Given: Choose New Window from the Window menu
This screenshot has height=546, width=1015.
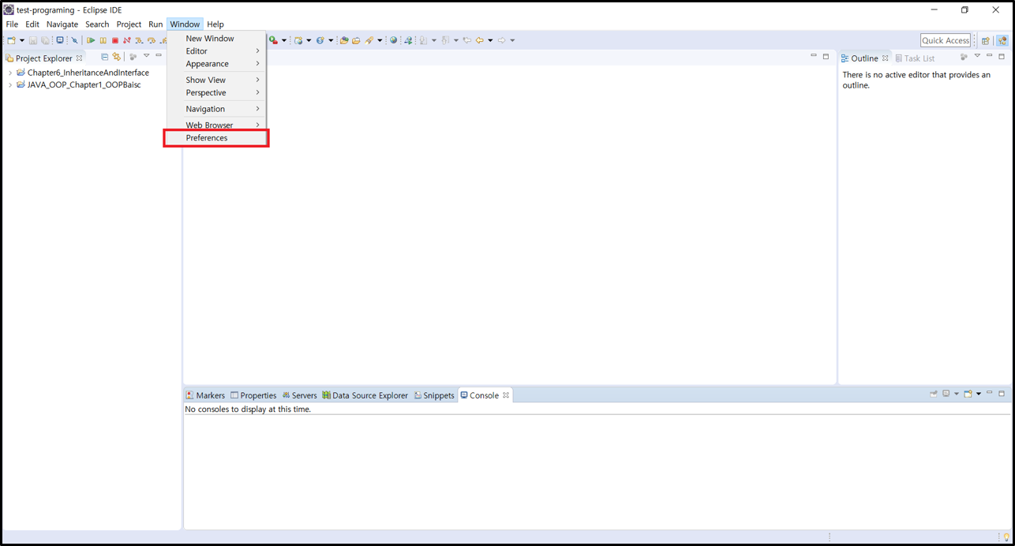Looking at the screenshot, I should point(216,38).
